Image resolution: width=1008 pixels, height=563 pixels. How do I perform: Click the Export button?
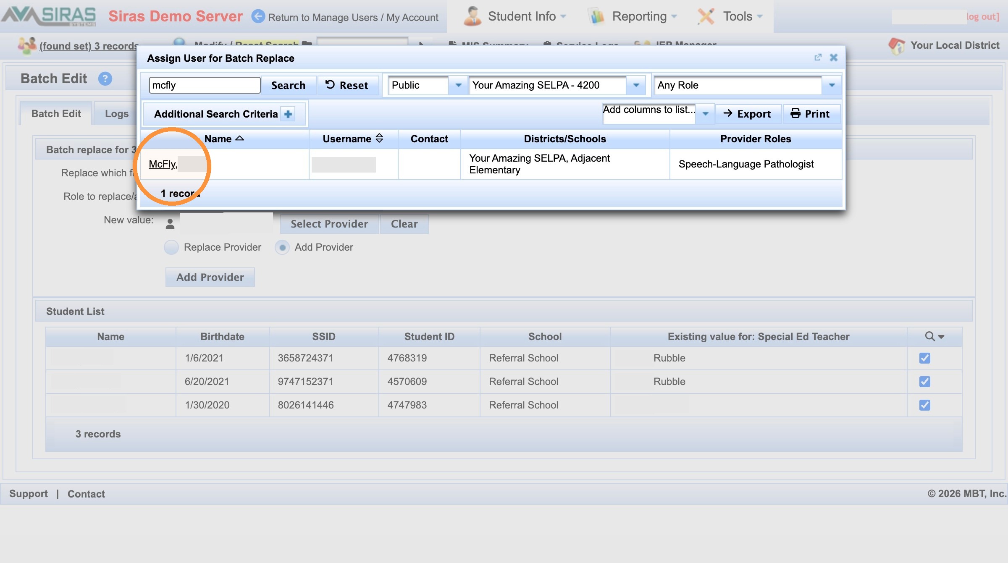pyautogui.click(x=749, y=114)
